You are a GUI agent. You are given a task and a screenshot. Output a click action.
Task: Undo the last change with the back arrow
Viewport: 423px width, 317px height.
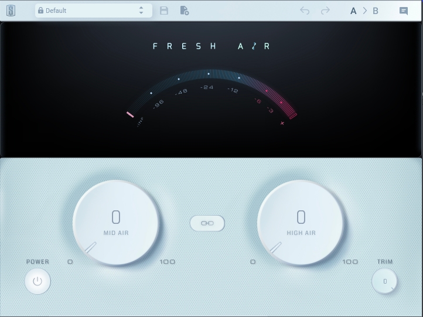[x=305, y=11]
